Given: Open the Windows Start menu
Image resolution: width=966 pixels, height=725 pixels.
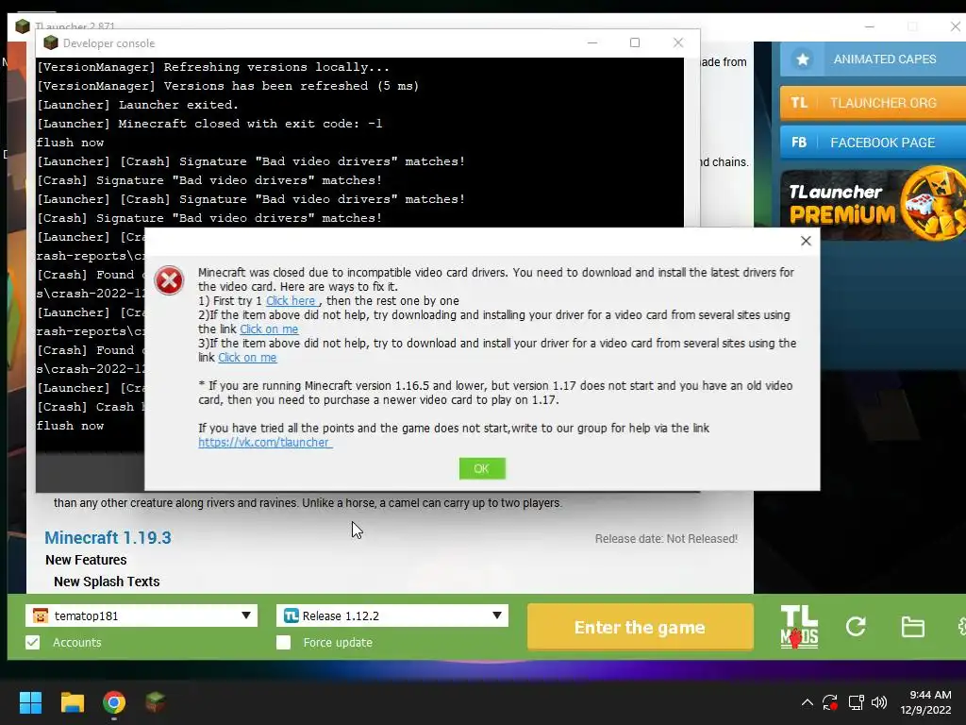Looking at the screenshot, I should [30, 702].
